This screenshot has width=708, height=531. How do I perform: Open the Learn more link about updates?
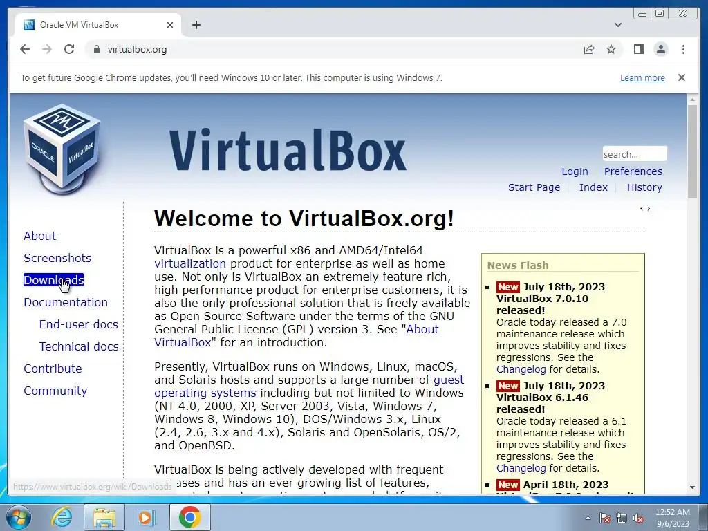[642, 77]
